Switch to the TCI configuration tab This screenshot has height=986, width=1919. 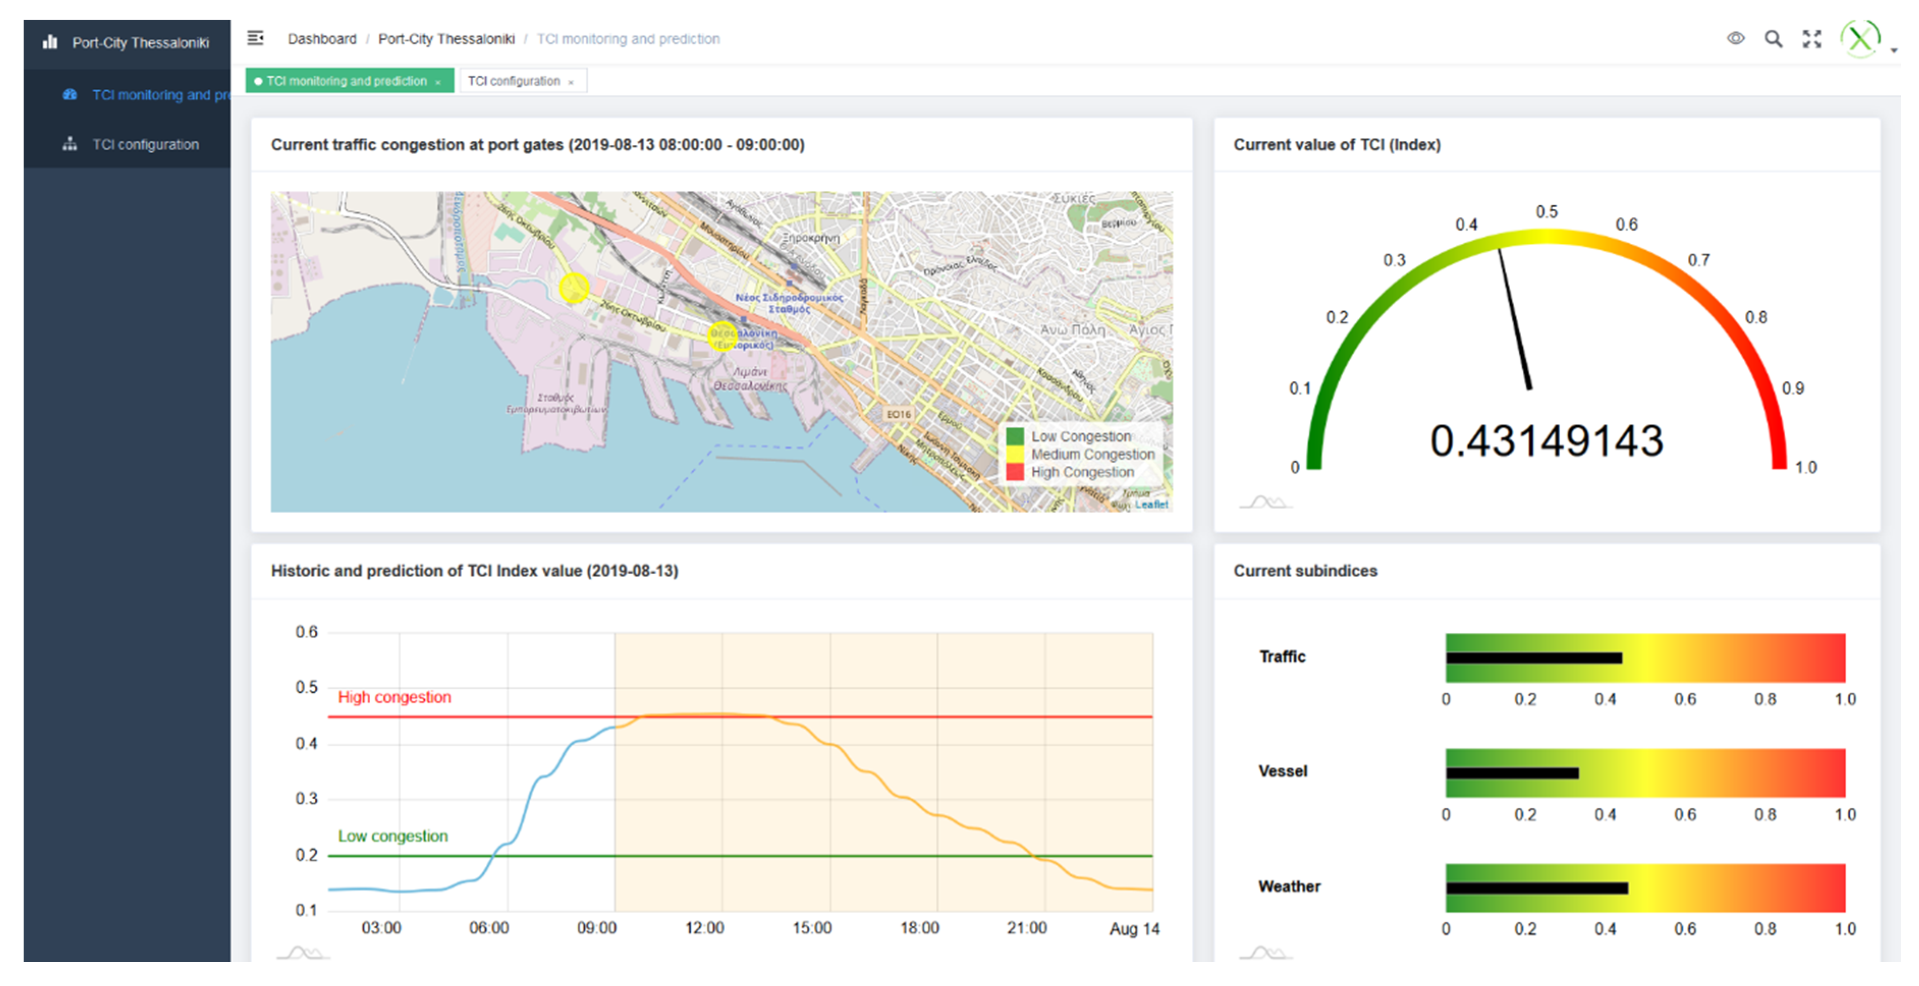coord(513,80)
